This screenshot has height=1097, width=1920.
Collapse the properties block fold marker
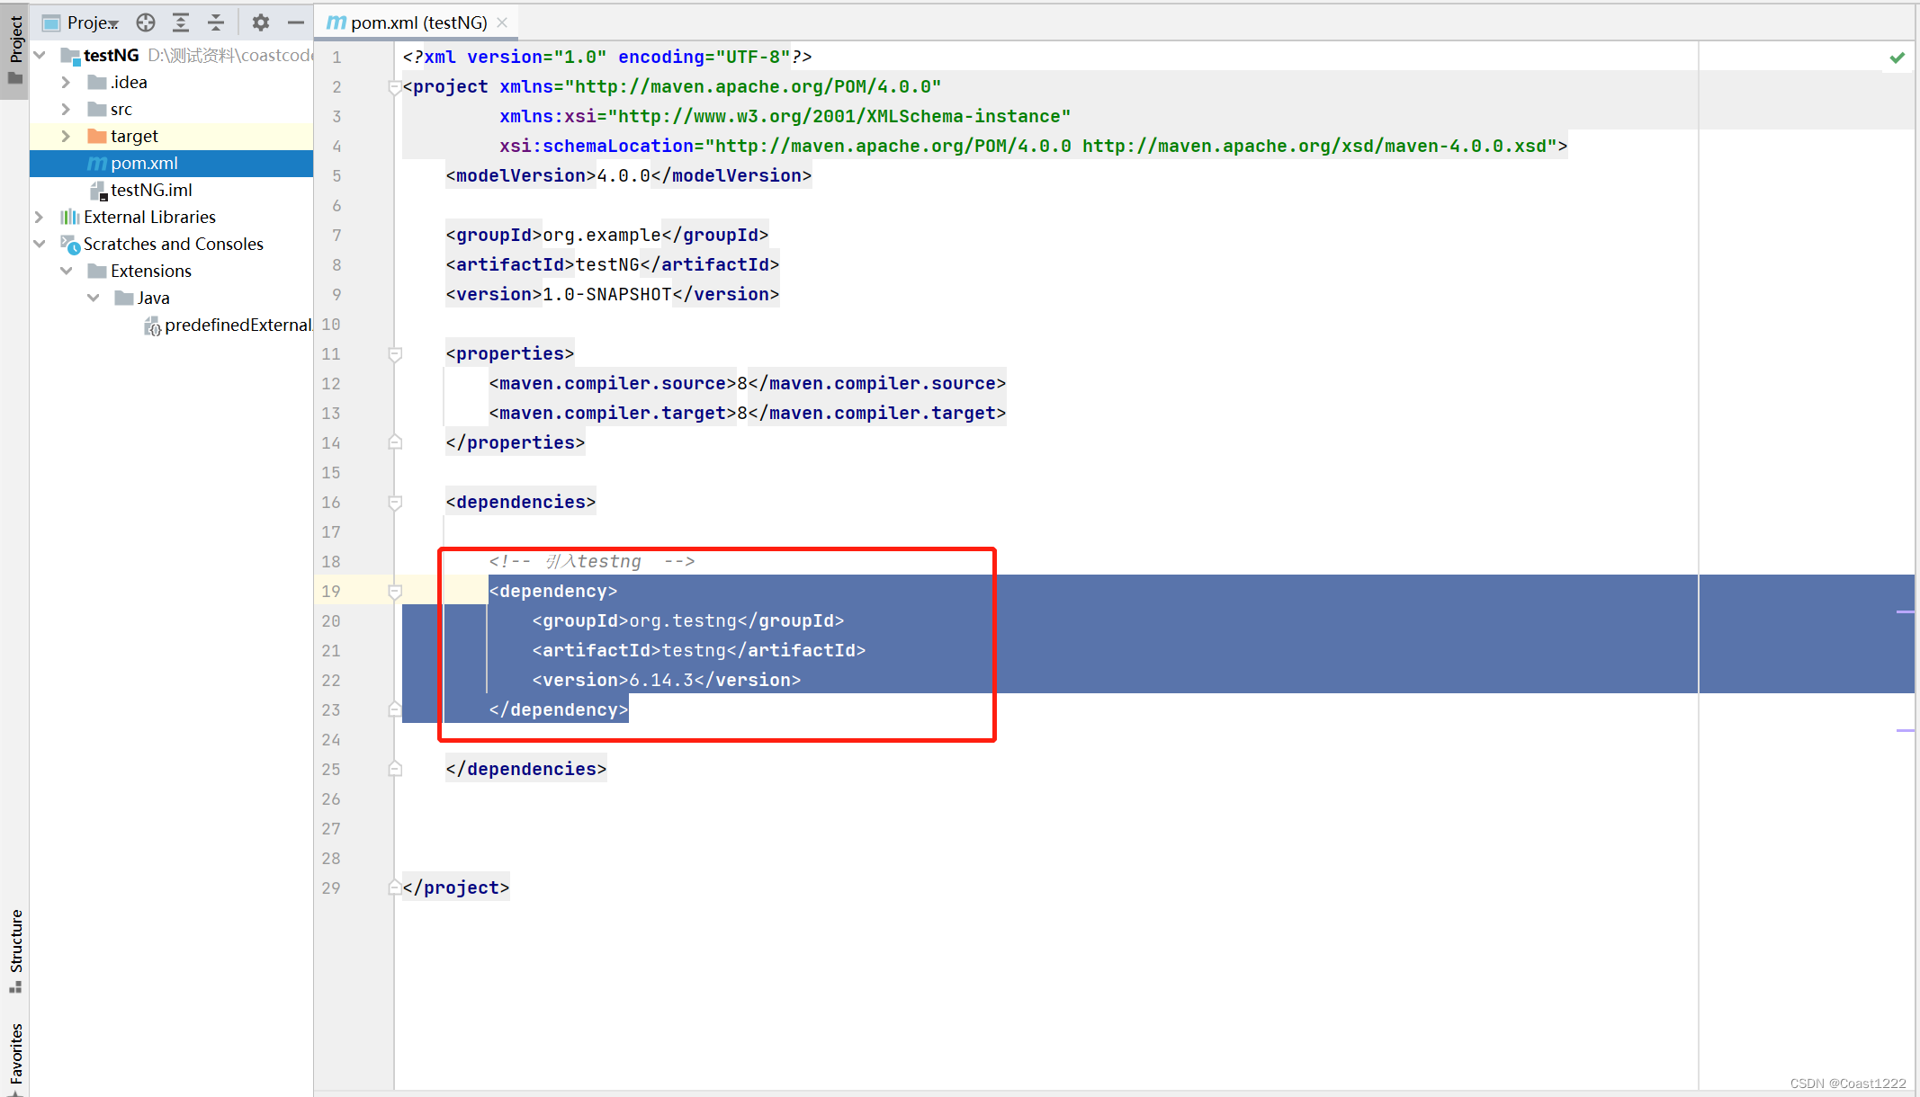coord(395,354)
